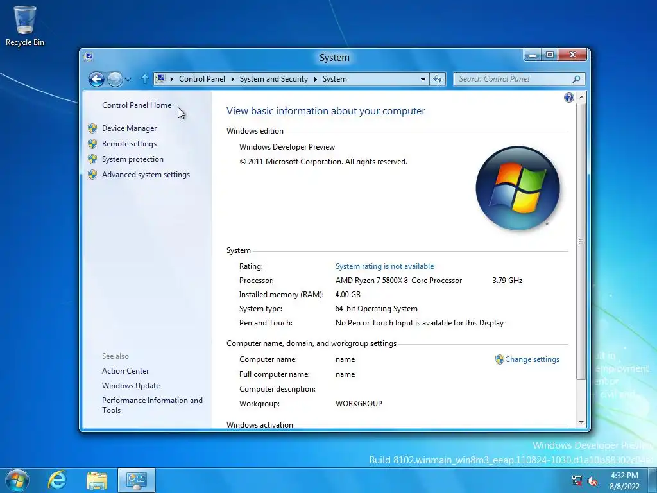Click the 'WORKGROUP' value
This screenshot has width=657, height=493.
[x=359, y=404]
